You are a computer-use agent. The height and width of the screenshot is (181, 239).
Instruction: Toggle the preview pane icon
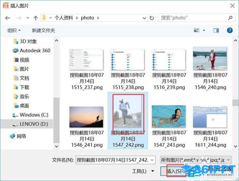216,30
